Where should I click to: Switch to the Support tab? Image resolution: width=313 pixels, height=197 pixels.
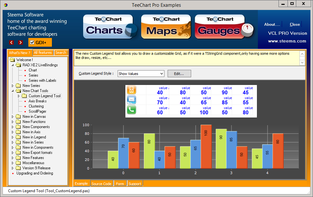coord(135,183)
